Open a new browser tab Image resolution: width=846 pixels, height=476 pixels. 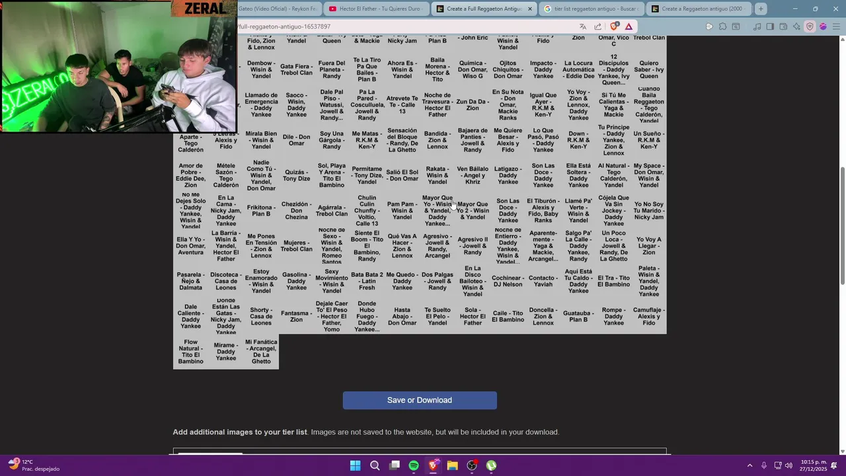(x=761, y=9)
